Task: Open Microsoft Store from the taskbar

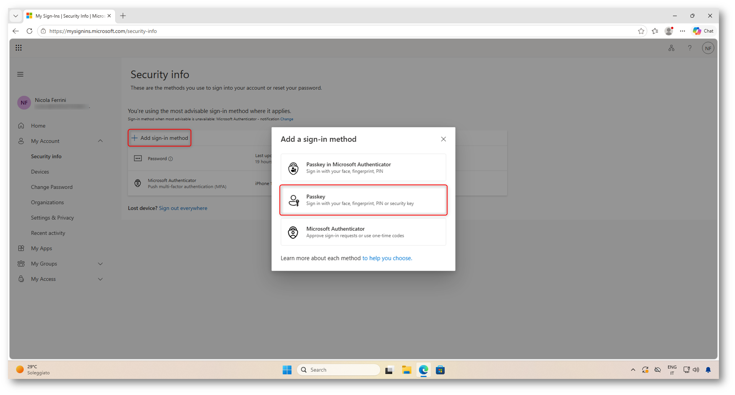Action: pyautogui.click(x=440, y=370)
